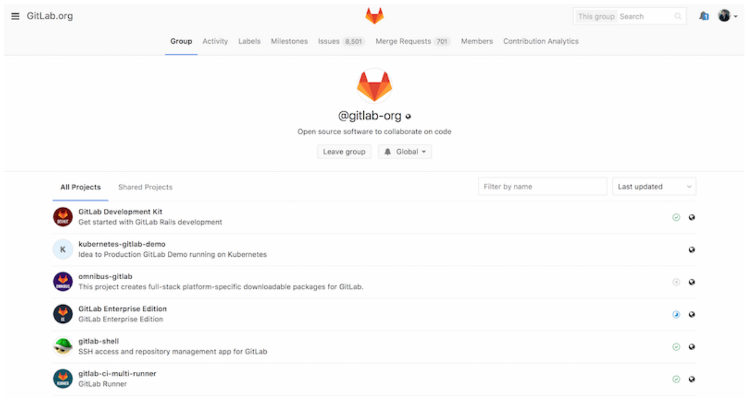Open kubernetes-gitlab-demo project link
The height and width of the screenshot is (398, 748).
coord(122,244)
